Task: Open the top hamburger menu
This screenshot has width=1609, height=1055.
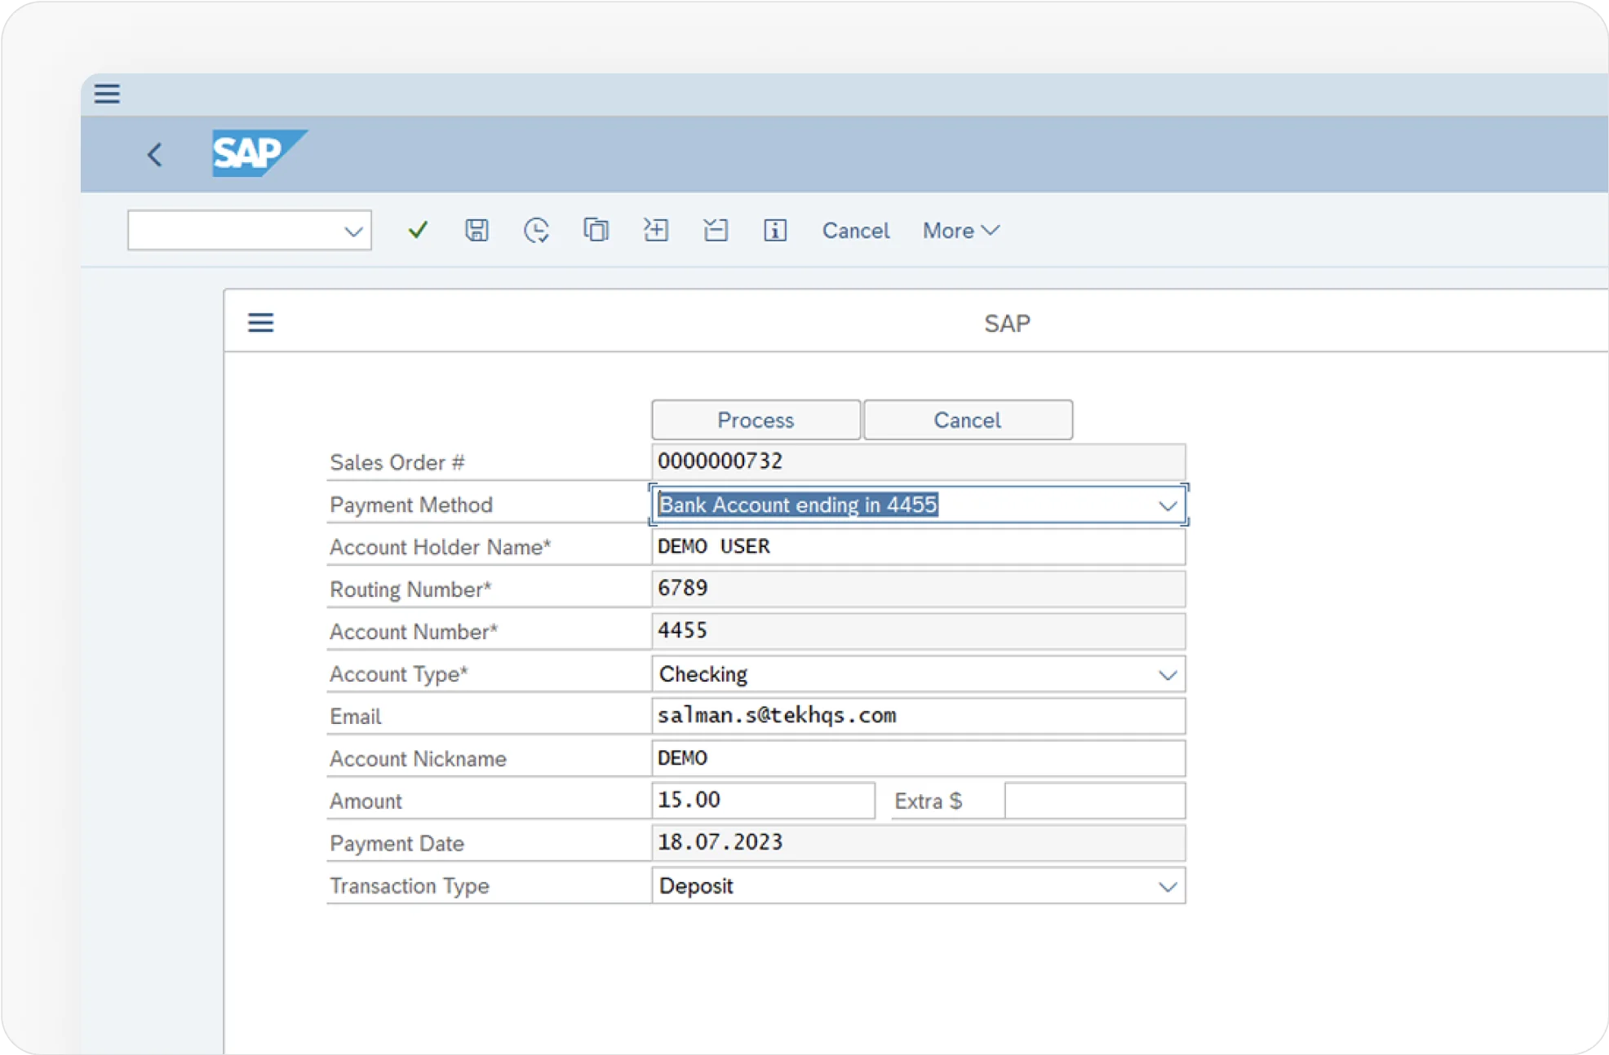Action: (107, 94)
